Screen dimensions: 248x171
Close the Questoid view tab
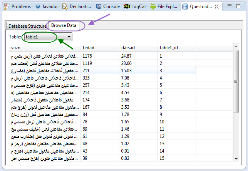pyautogui.click(x=217, y=7)
